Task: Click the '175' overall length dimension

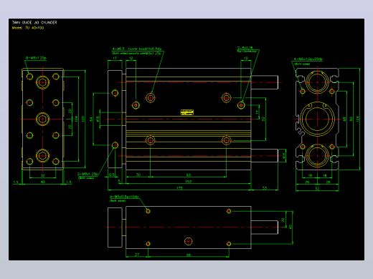Action: (x=179, y=188)
